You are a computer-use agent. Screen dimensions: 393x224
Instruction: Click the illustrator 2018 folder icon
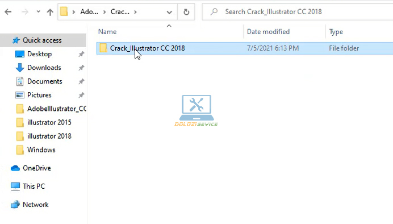pyautogui.click(x=20, y=136)
